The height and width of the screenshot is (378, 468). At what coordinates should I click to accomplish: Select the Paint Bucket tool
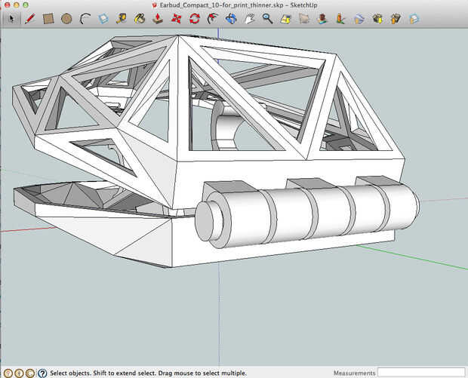tap(140, 18)
